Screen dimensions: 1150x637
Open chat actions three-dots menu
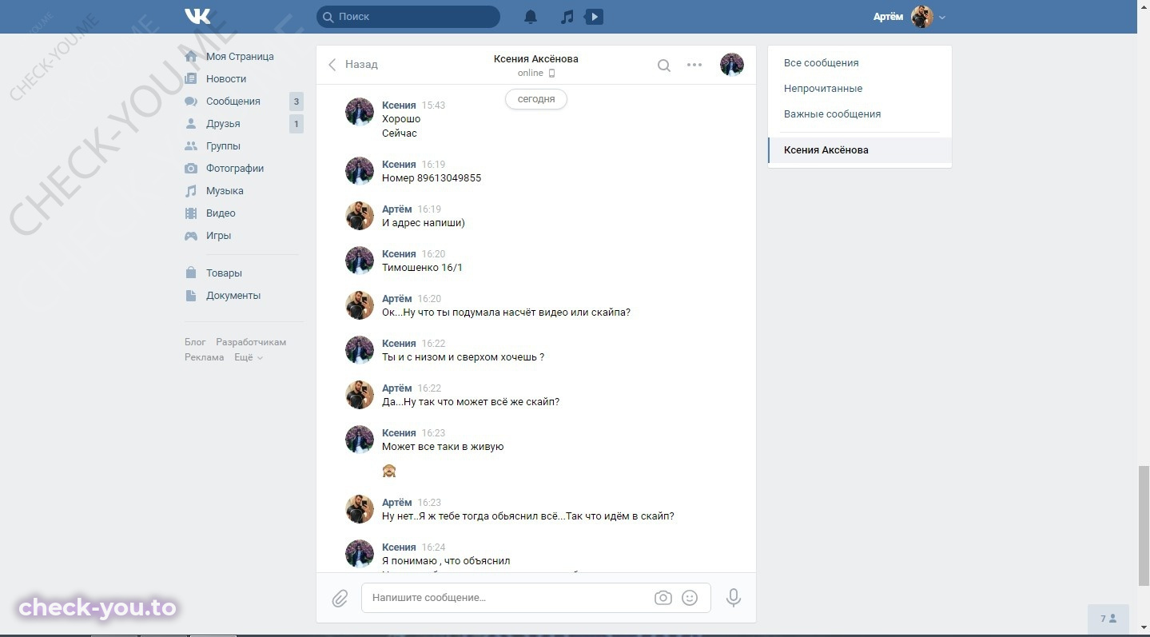click(x=694, y=65)
